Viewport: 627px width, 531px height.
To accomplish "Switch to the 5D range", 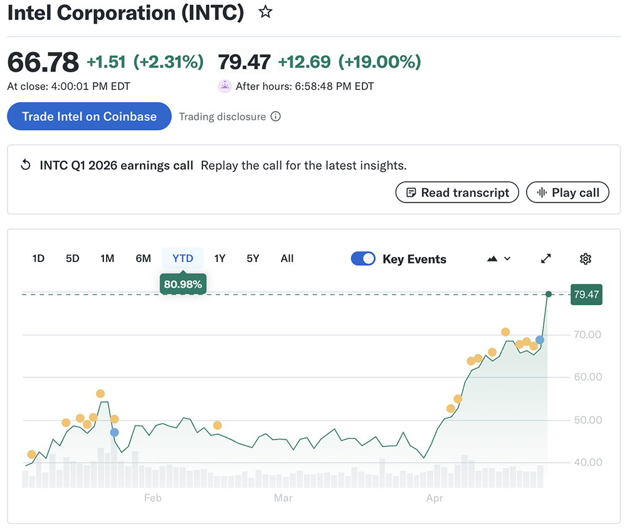I will (x=73, y=258).
